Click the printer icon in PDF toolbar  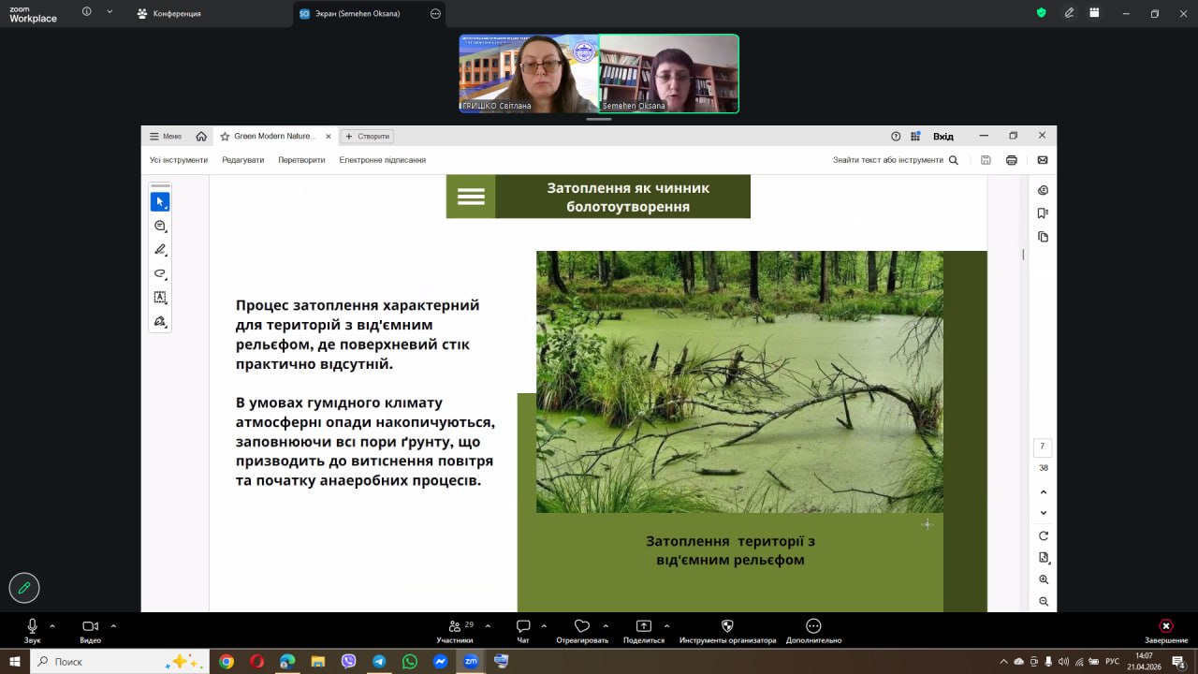tap(1012, 160)
